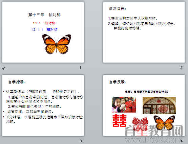Click slide number 2 label
The width and height of the screenshot is (188, 144).
(x=182, y=68)
